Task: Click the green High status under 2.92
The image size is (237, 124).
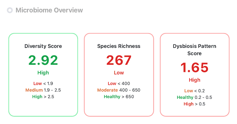Action: coord(43,73)
